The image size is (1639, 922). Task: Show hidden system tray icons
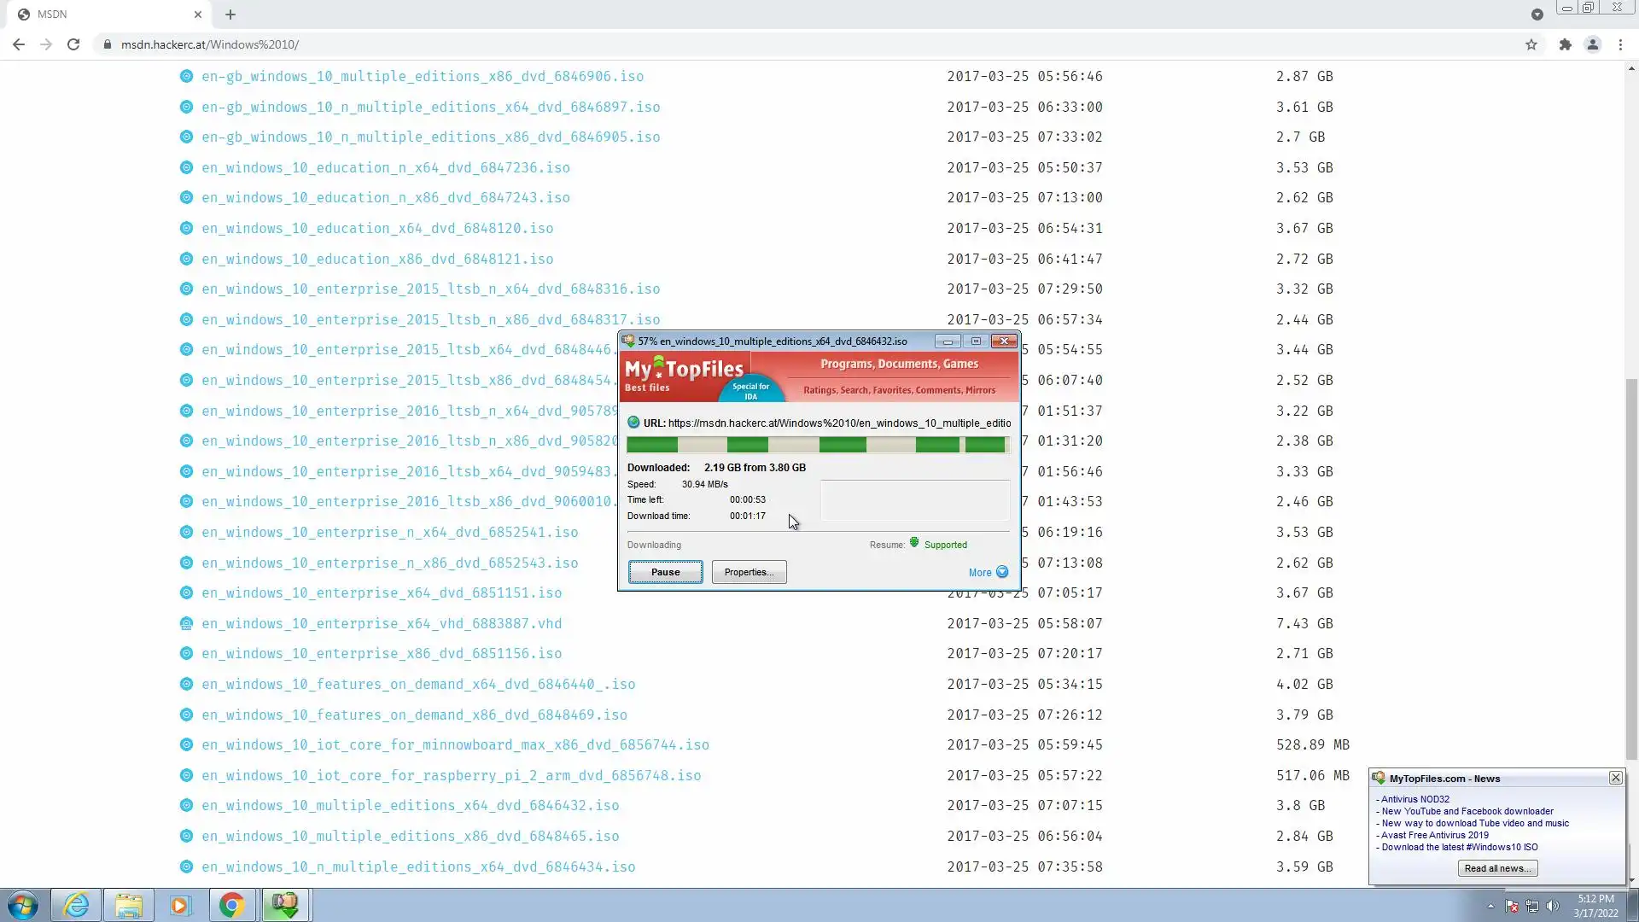1490,907
